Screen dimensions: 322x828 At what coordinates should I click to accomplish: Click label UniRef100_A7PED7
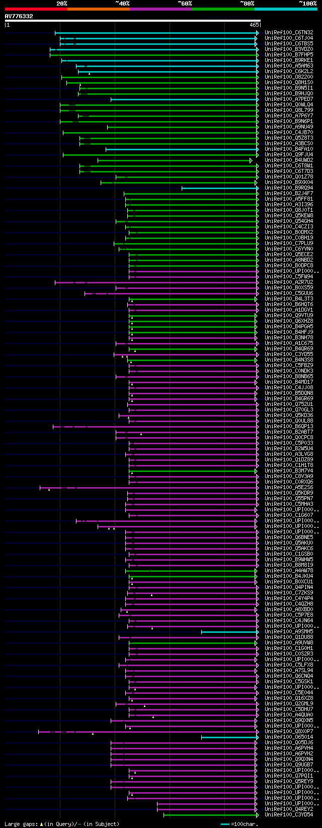pos(289,99)
